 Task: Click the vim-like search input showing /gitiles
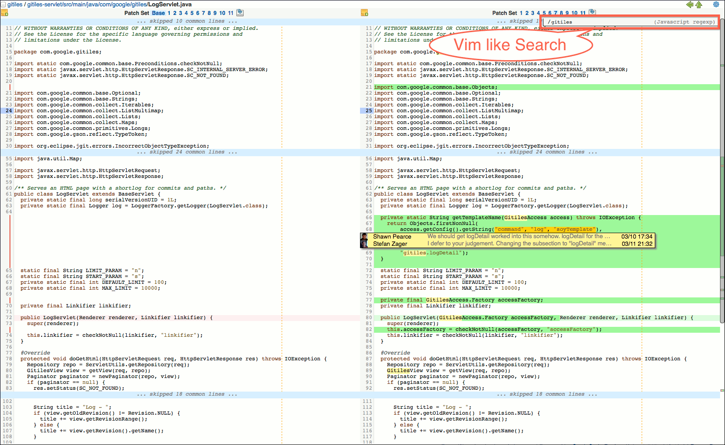[629, 22]
